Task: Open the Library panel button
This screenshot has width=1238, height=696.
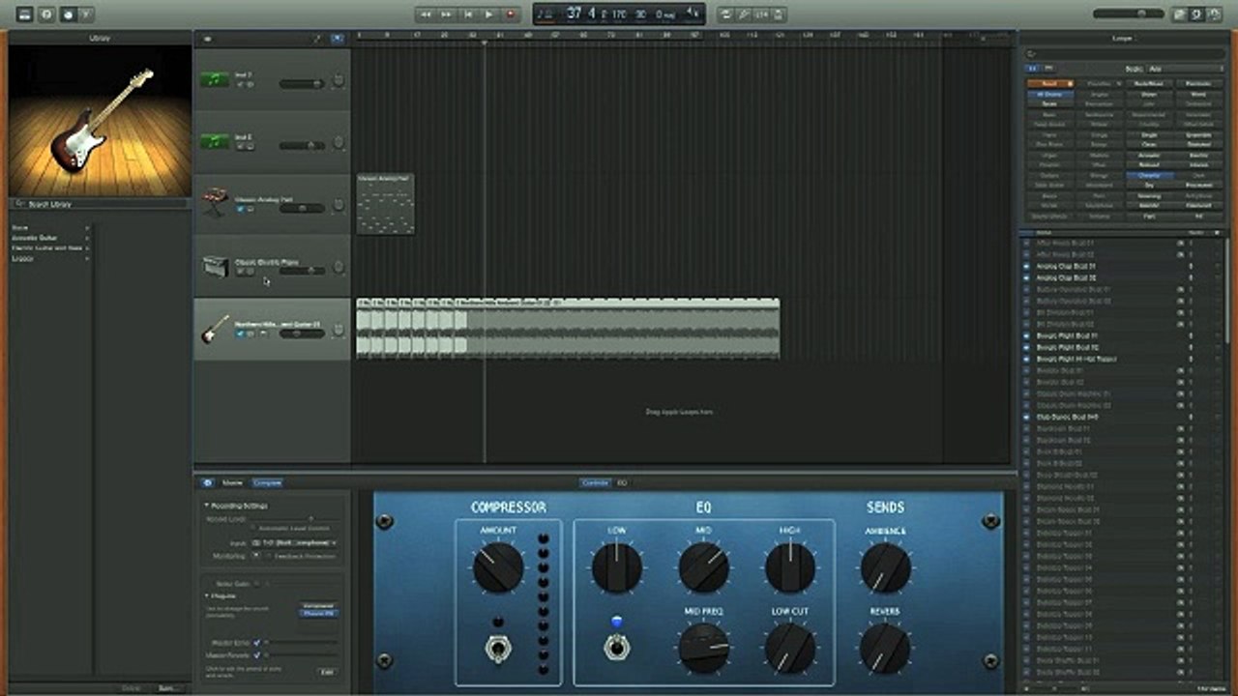Action: tap(25, 14)
